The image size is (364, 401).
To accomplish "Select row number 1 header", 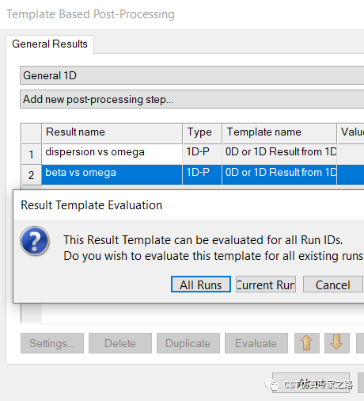I will [x=32, y=154].
